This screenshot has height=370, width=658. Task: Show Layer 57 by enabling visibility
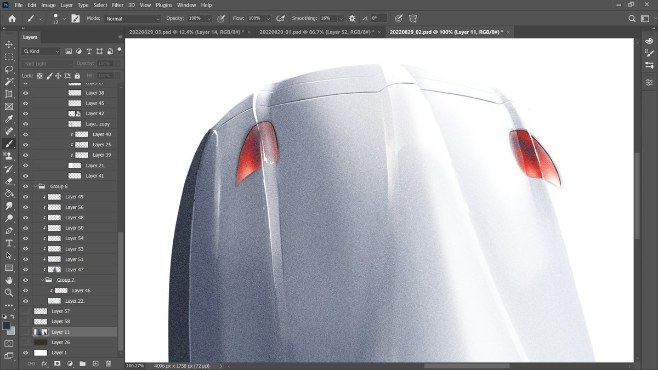(x=25, y=311)
